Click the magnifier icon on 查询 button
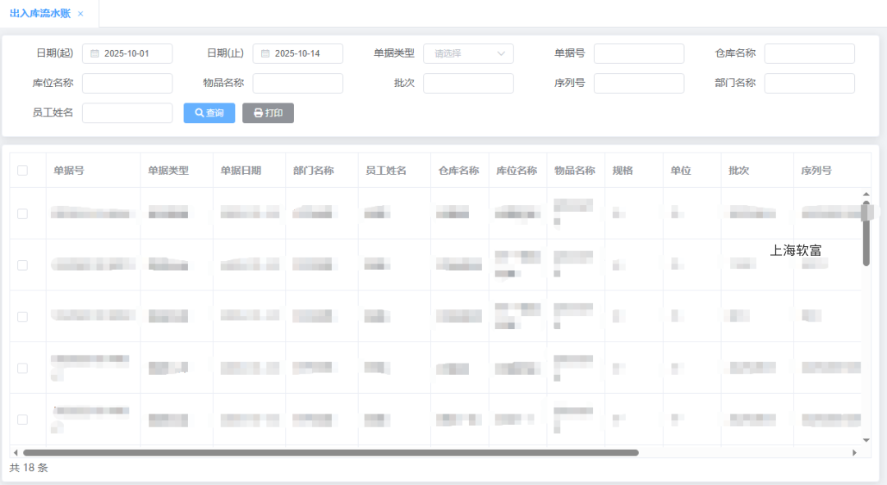The image size is (887, 485). pos(199,113)
